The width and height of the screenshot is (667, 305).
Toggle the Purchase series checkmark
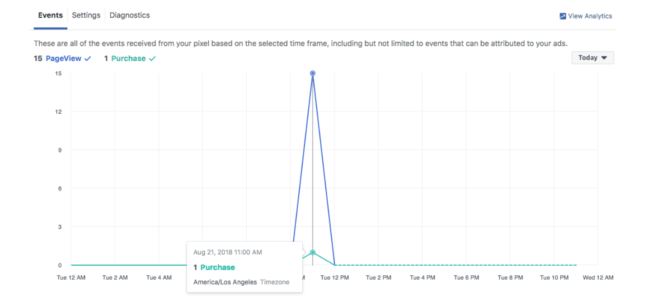pyautogui.click(x=152, y=59)
